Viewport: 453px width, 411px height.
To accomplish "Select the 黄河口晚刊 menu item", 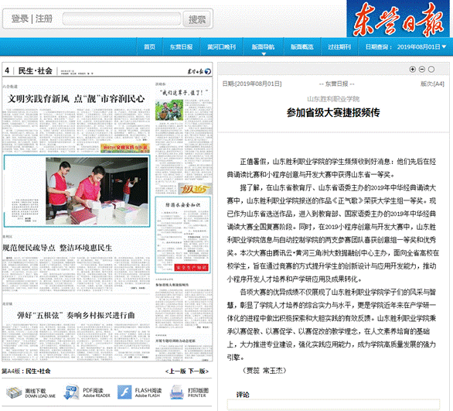I will point(222,47).
